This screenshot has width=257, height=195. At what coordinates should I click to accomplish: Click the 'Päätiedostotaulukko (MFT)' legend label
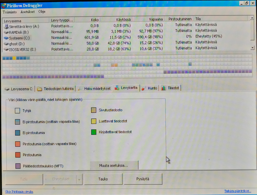[43, 166]
